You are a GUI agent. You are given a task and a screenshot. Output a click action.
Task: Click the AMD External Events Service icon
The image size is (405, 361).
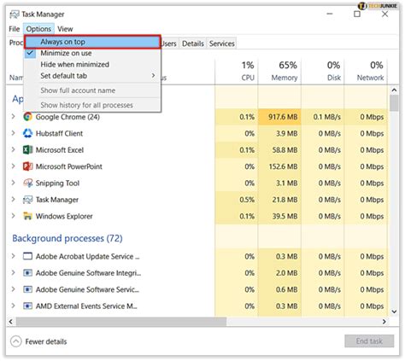pyautogui.click(x=27, y=306)
